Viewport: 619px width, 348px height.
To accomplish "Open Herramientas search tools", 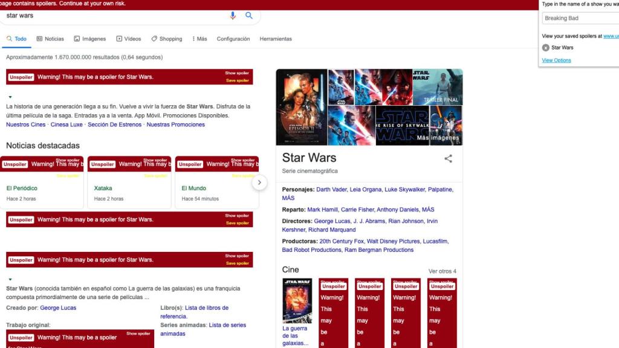I will (276, 39).
